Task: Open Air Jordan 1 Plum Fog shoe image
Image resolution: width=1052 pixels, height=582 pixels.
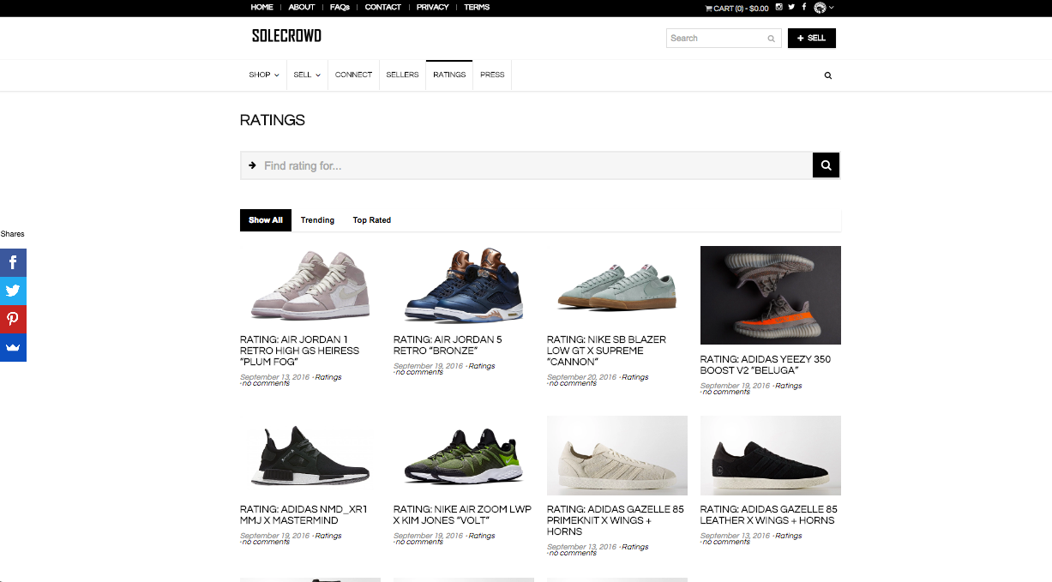Action: coord(310,285)
